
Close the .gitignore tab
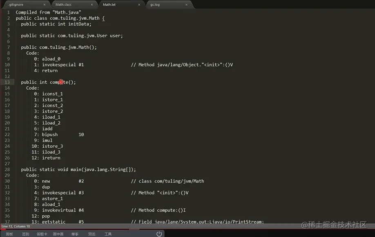point(44,5)
